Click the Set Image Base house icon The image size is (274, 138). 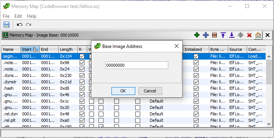(258, 35)
